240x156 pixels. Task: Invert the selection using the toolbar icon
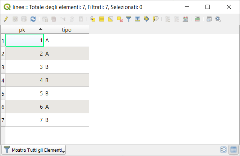pos(111,19)
